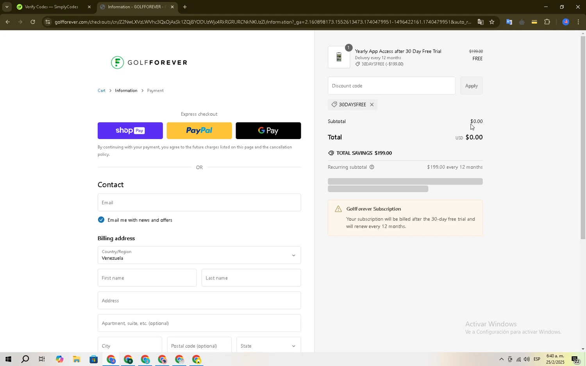Close the Verify Codes tab
Viewport: 586px width, 366px height.
[x=89, y=7]
